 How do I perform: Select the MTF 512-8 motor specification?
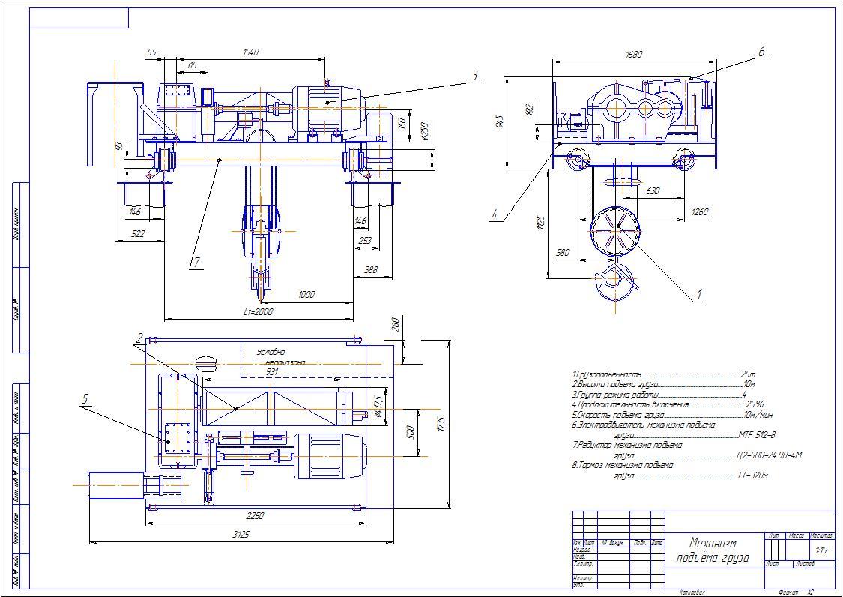click(755, 434)
